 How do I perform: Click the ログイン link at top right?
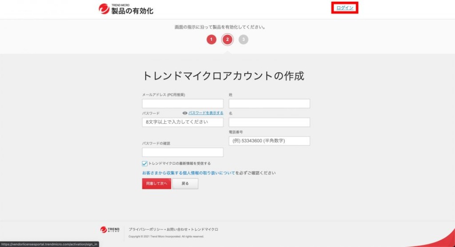345,8
